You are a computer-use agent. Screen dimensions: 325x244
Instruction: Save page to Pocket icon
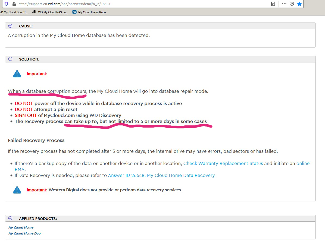point(292,4)
